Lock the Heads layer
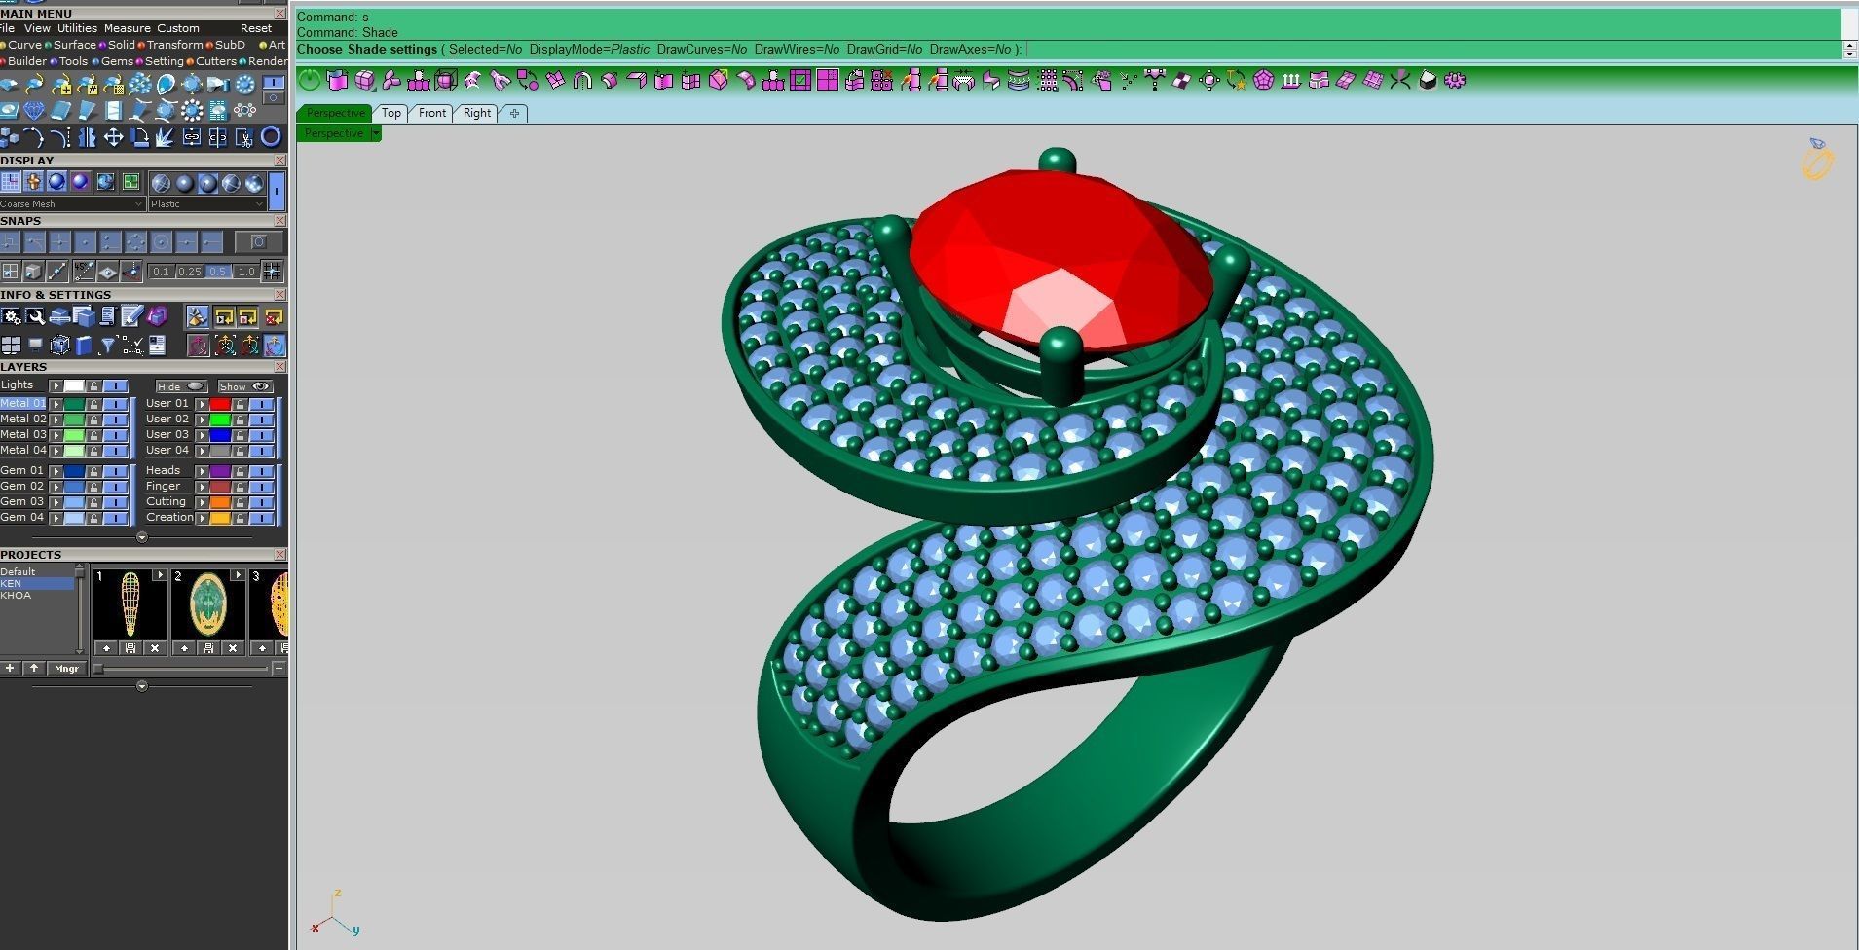 [240, 471]
